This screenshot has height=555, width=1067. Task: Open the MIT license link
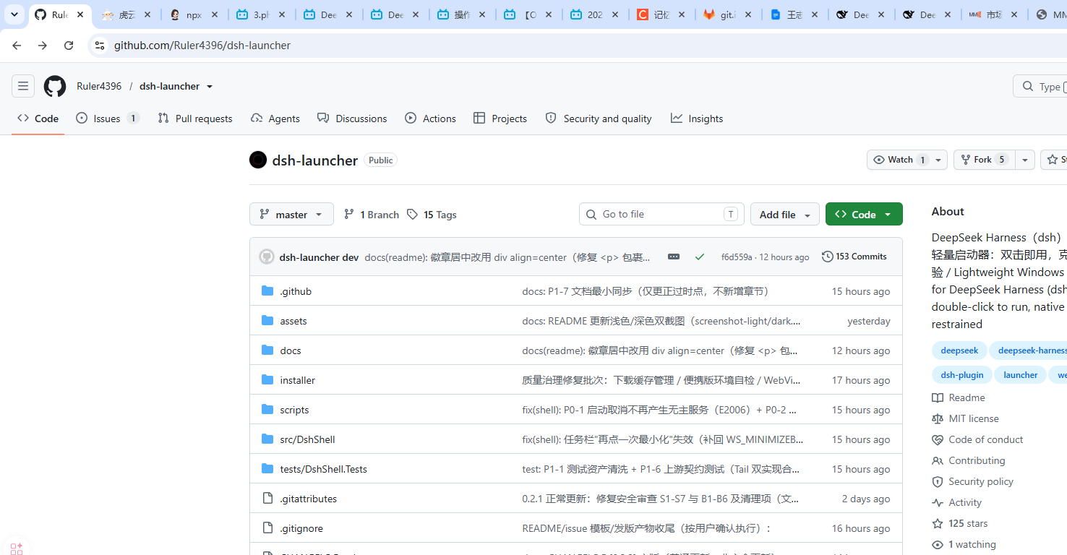(965, 418)
